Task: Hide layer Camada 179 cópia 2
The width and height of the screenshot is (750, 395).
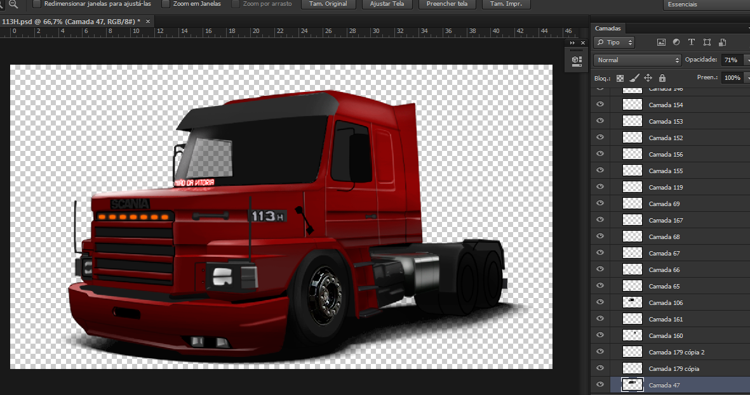Action: pos(599,351)
